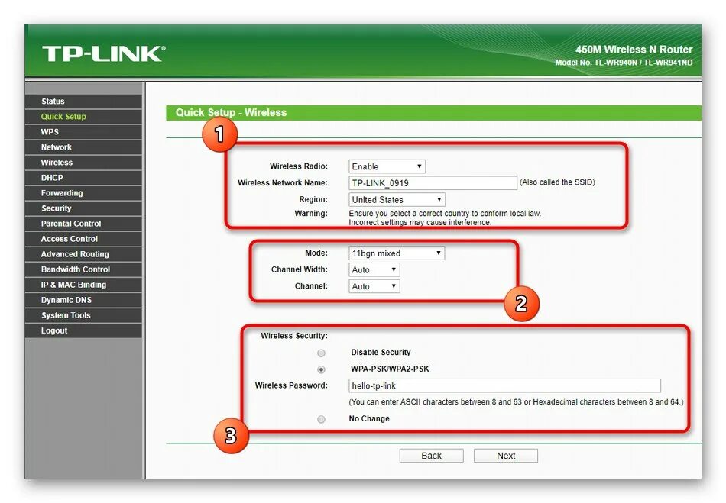
Task: Go to Forwarding settings
Action: point(83,193)
